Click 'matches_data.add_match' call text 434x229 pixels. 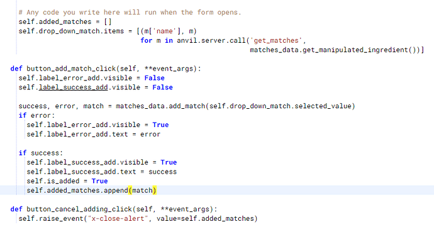click(x=160, y=106)
